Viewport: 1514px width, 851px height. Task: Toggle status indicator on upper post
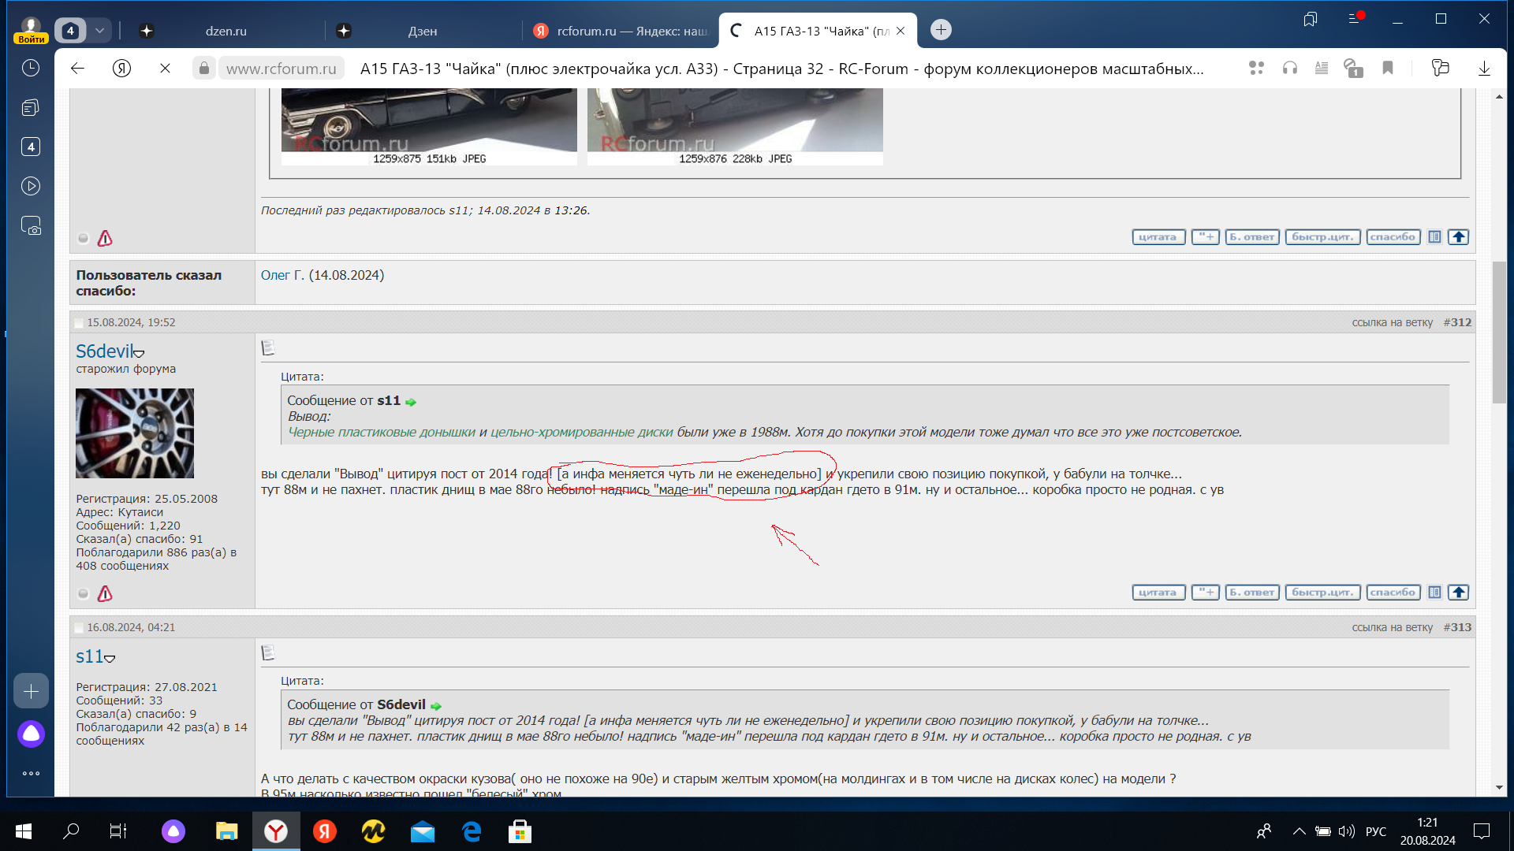point(83,238)
